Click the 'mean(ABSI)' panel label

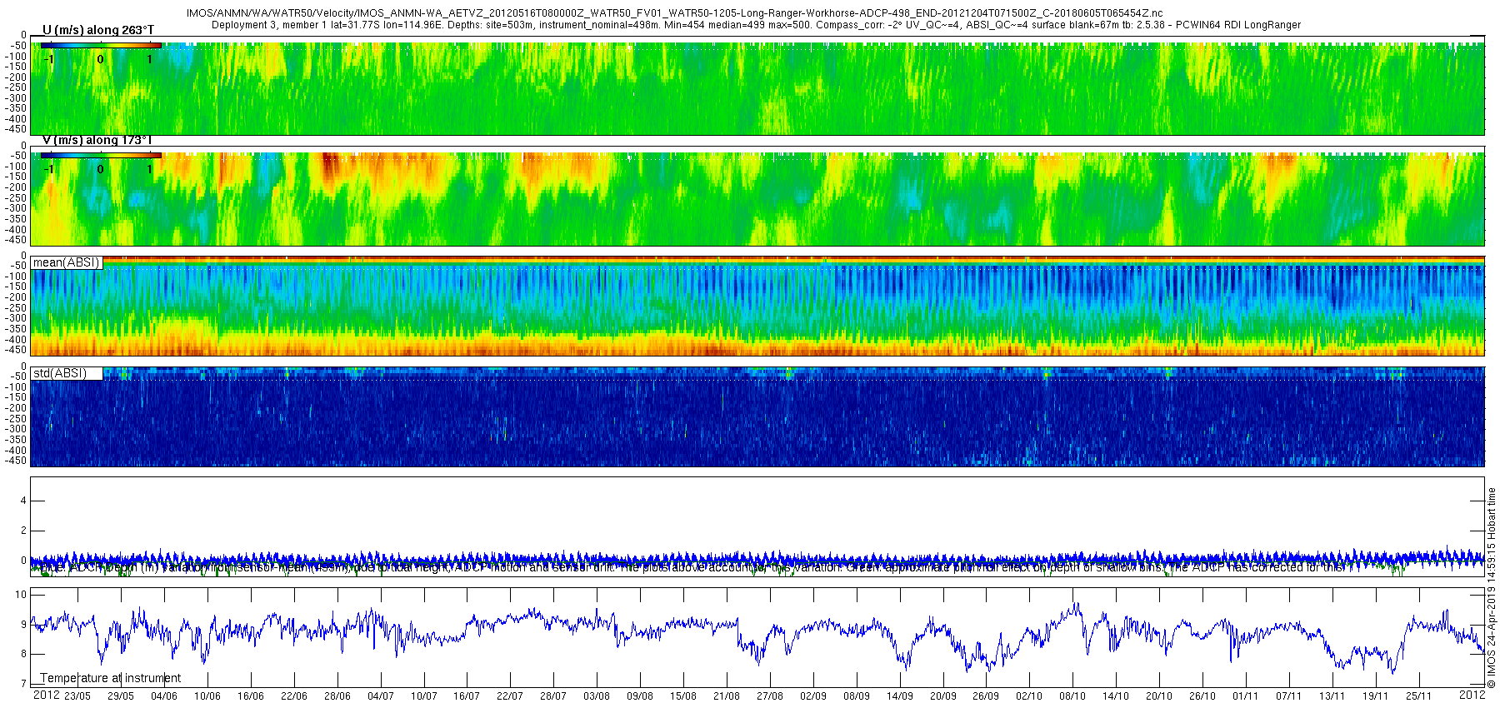coord(66,262)
